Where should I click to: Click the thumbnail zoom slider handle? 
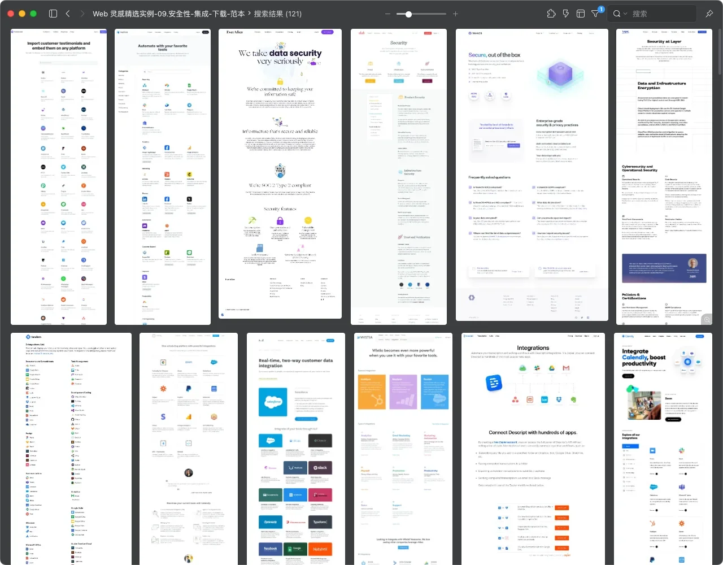click(408, 14)
